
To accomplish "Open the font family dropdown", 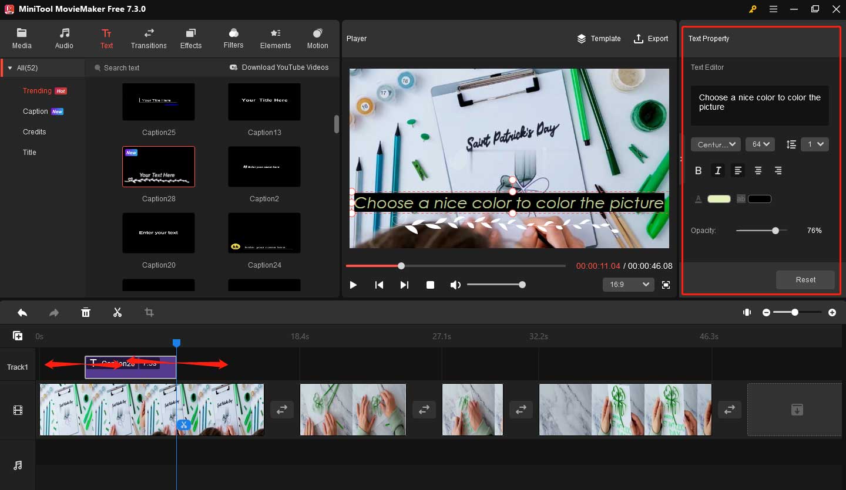I will (x=716, y=144).
